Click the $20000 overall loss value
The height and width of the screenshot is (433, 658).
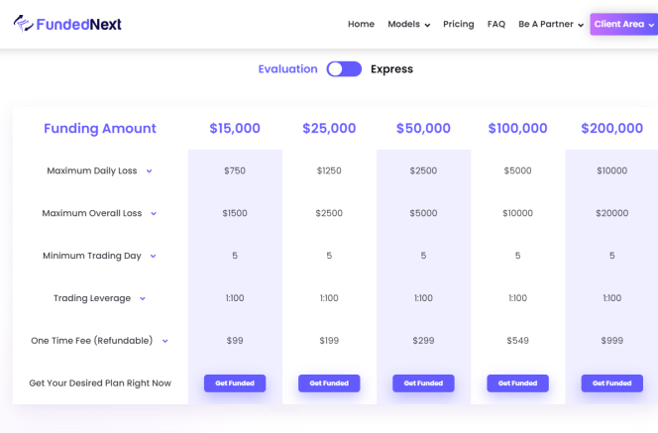(611, 213)
